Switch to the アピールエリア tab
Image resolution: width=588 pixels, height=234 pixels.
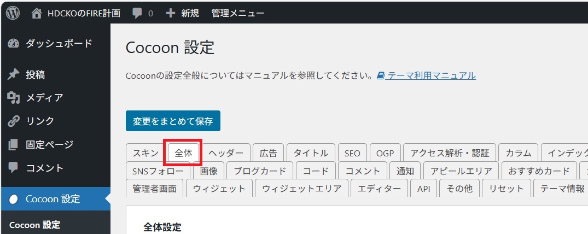[x=461, y=171]
